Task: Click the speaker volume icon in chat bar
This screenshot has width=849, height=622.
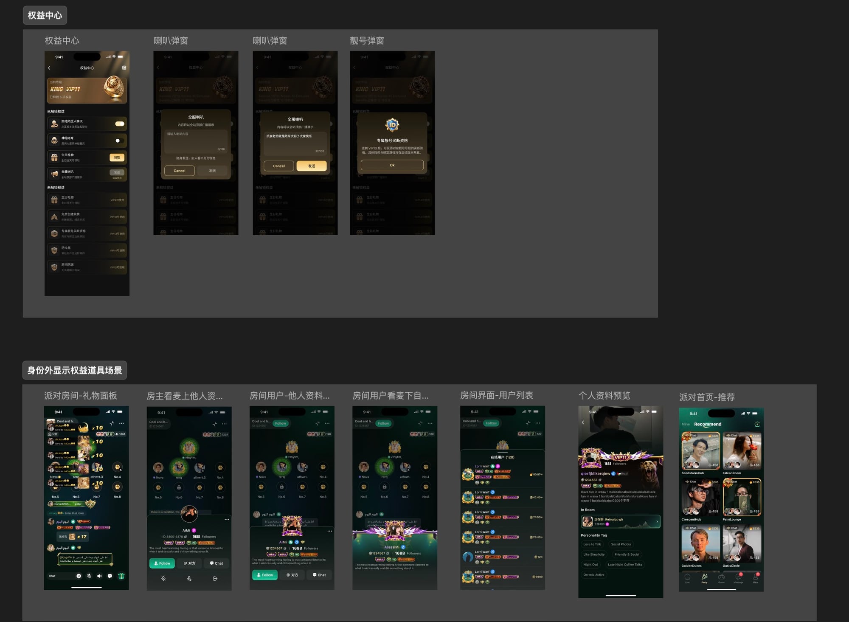Action: [99, 576]
